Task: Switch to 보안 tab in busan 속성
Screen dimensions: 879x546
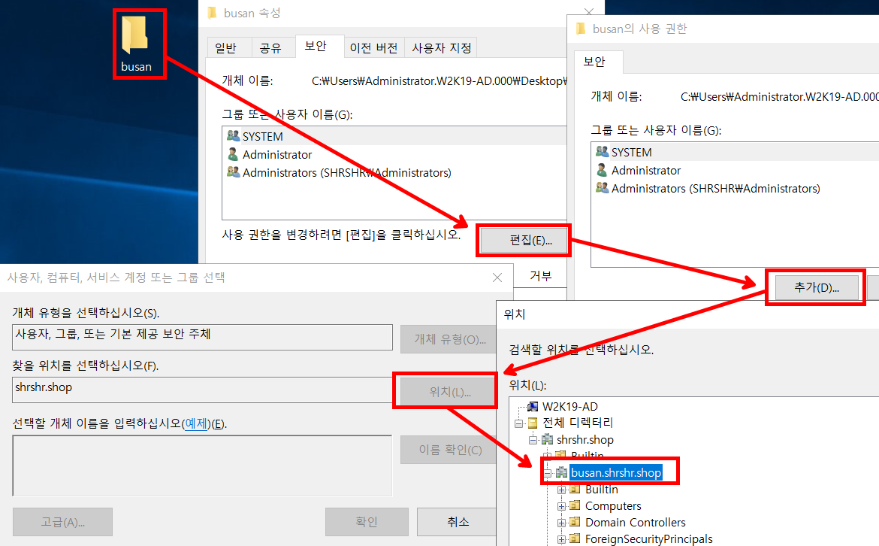Action: [319, 46]
